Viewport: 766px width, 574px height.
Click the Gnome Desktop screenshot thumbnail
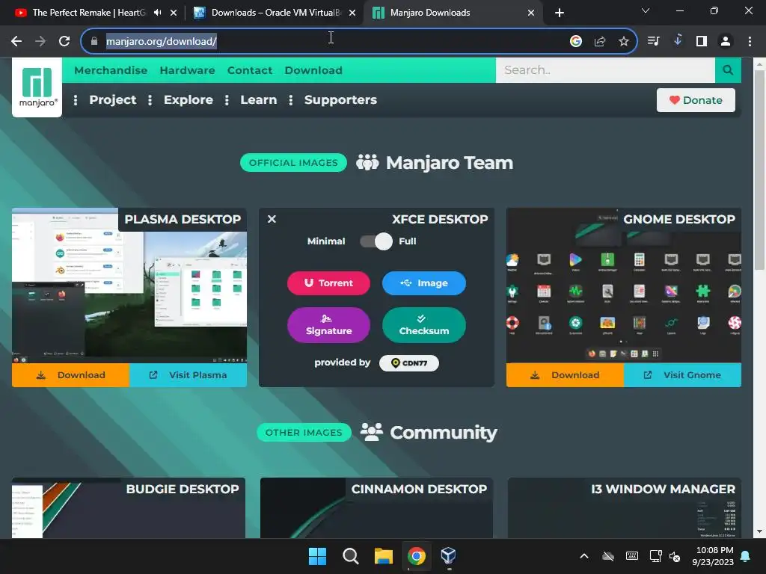[624, 286]
